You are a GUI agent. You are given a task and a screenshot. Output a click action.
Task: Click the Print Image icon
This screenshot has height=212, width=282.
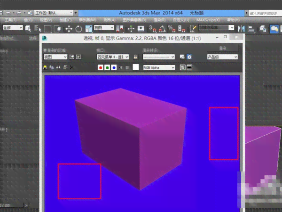(x=65, y=67)
